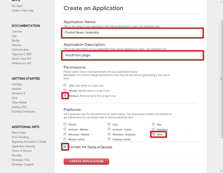Click the Application Description input field
The image size is (223, 173).
[x=132, y=55]
